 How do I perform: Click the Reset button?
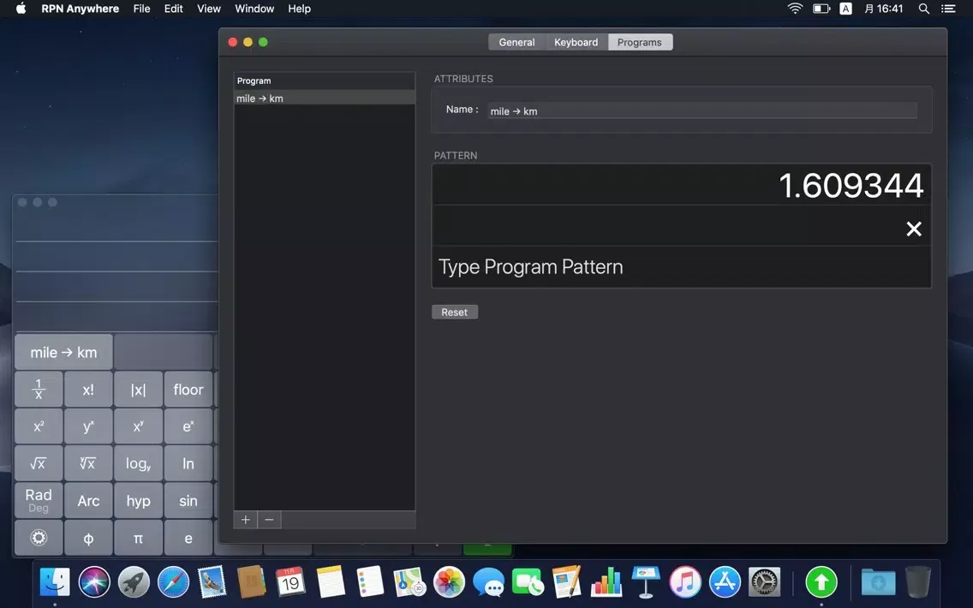coord(455,312)
